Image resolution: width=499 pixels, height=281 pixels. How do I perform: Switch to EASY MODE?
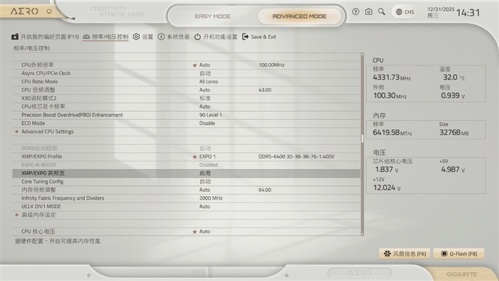[x=213, y=16]
